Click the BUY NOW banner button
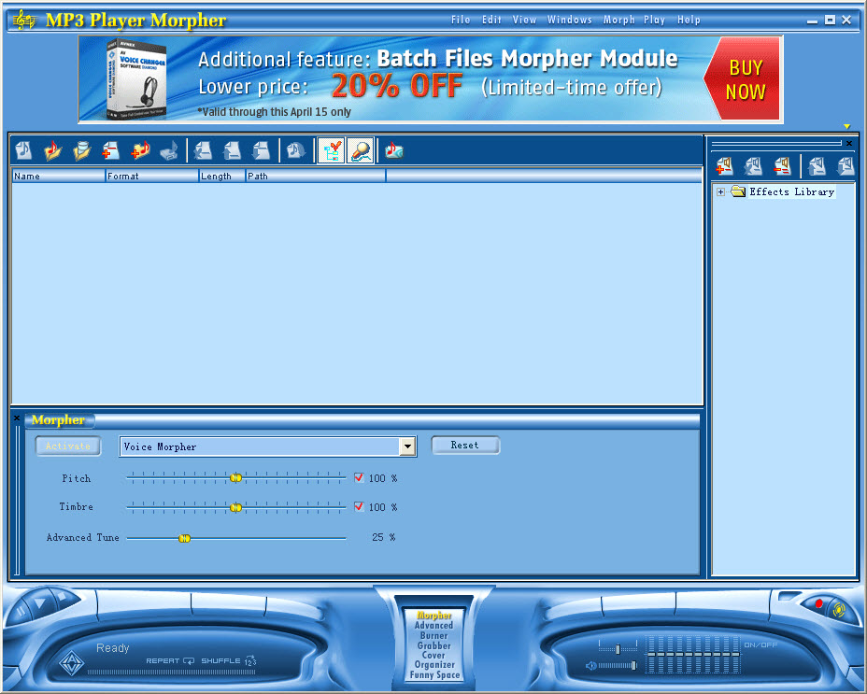Viewport: 867px width, 694px height. [745, 80]
